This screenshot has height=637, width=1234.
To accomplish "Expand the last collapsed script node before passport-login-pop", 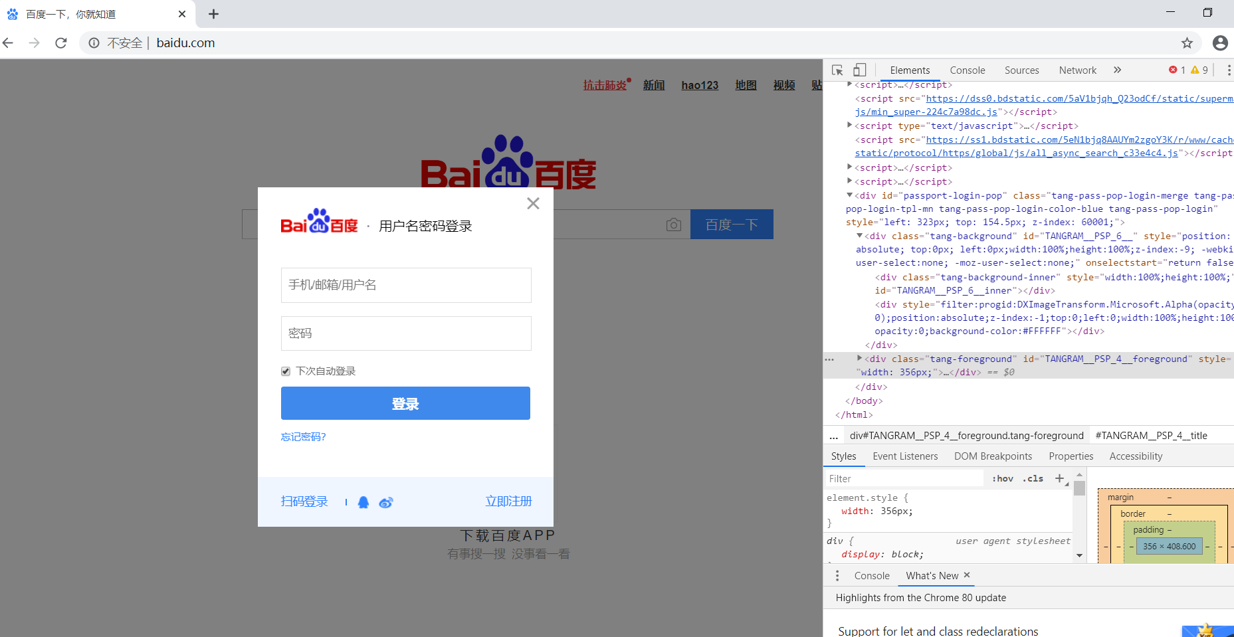I will point(849,181).
